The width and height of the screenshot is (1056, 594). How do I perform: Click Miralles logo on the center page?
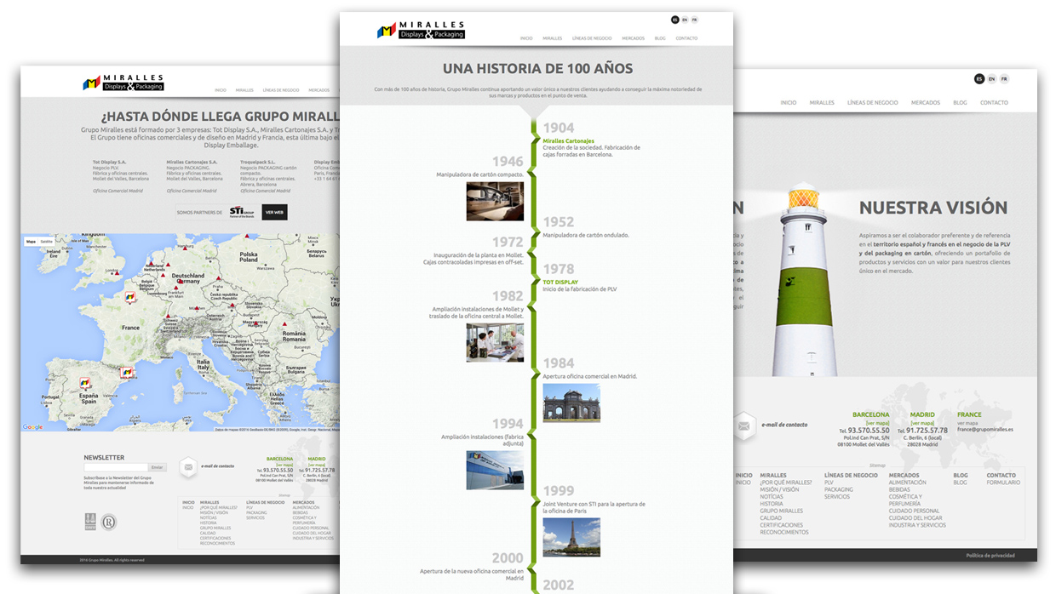coord(421,31)
